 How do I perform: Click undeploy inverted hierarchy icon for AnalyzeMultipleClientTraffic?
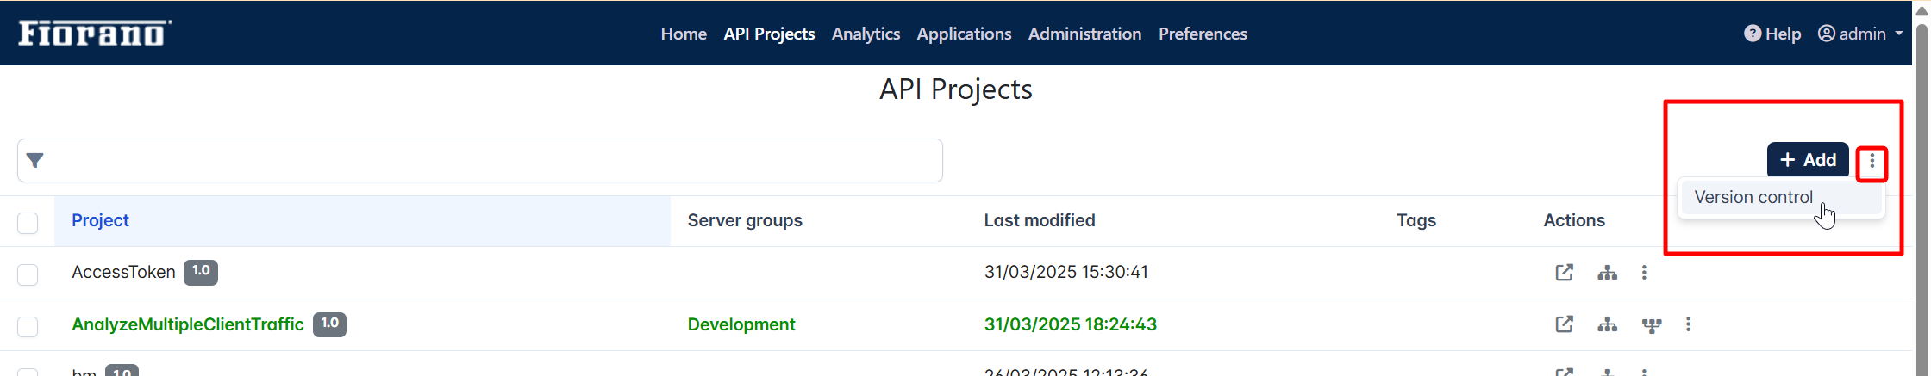(1652, 325)
